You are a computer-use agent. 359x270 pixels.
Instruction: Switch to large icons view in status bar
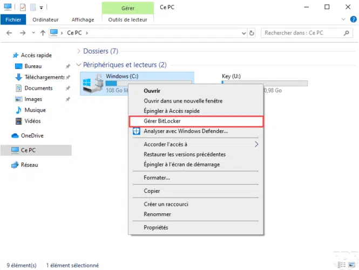coord(351,265)
